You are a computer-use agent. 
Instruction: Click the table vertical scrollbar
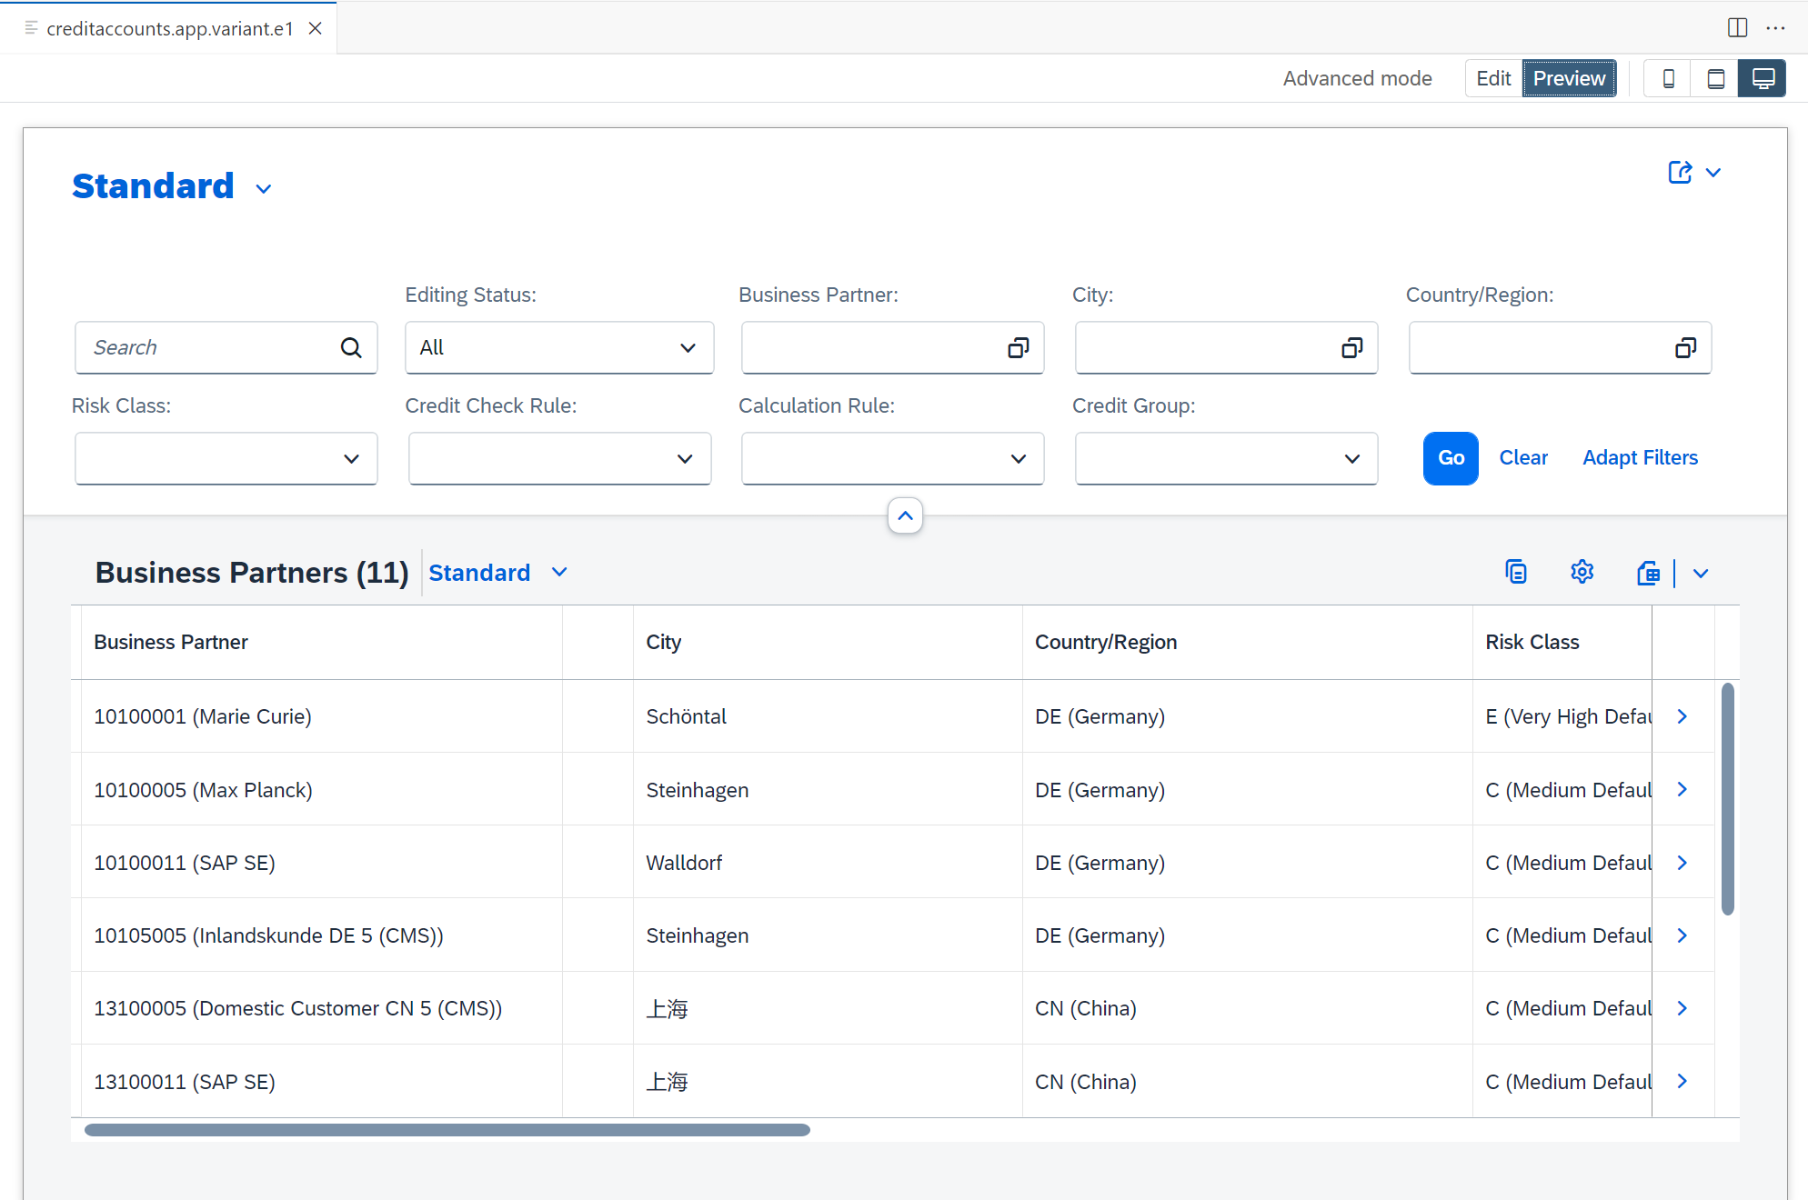1728,799
